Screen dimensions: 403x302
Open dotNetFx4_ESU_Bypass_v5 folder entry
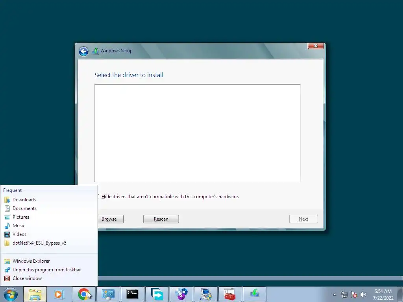(49, 243)
